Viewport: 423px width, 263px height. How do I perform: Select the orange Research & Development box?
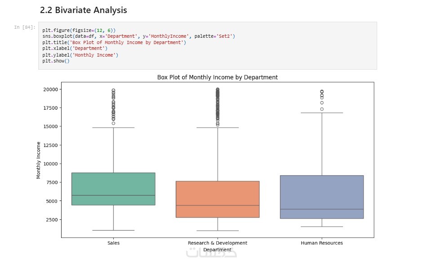pyautogui.click(x=218, y=199)
